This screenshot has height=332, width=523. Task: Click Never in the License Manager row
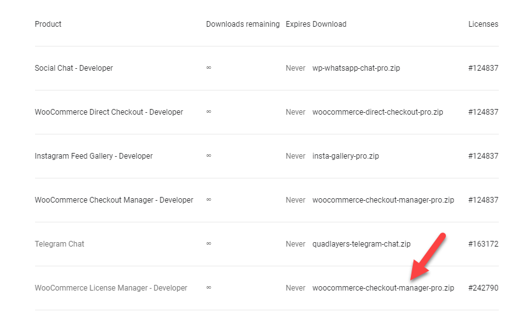click(296, 288)
